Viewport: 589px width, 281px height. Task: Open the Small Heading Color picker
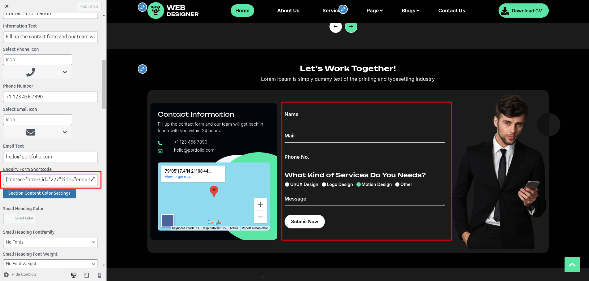coord(19,218)
